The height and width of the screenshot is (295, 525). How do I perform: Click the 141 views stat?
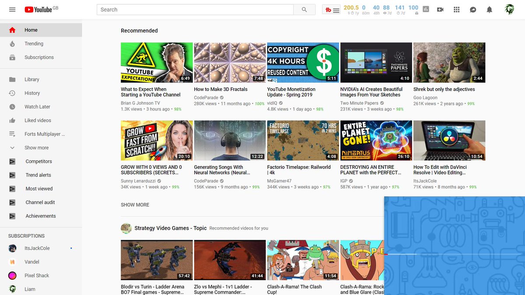click(400, 8)
